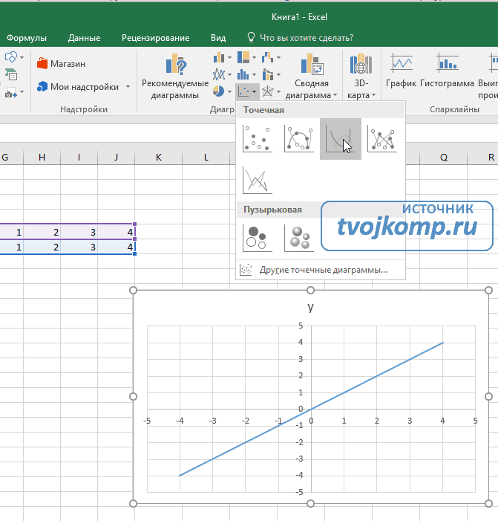Select the chart title y

click(310, 307)
